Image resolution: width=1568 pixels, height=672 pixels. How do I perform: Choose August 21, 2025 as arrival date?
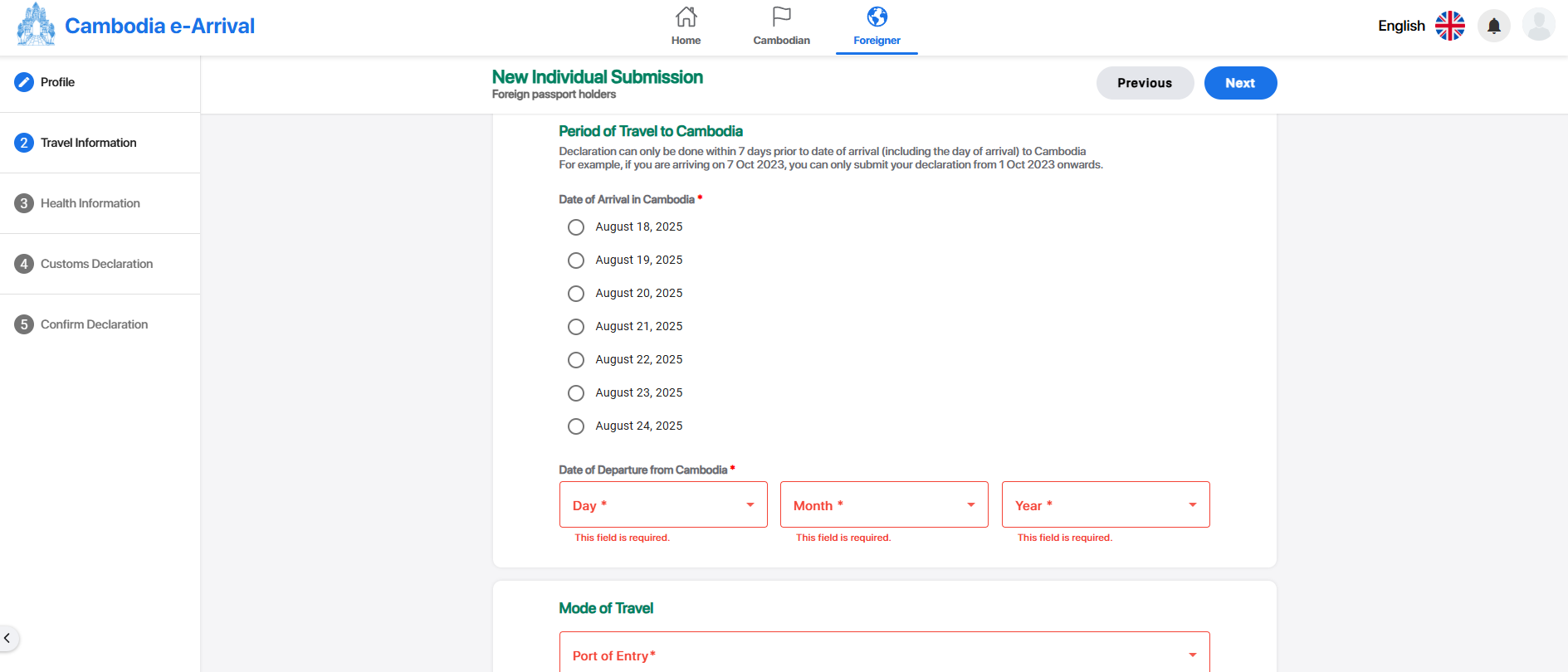[x=576, y=326]
